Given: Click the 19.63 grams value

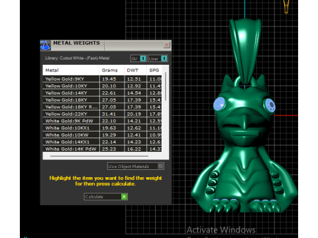Looking at the screenshot, I should [x=109, y=128].
